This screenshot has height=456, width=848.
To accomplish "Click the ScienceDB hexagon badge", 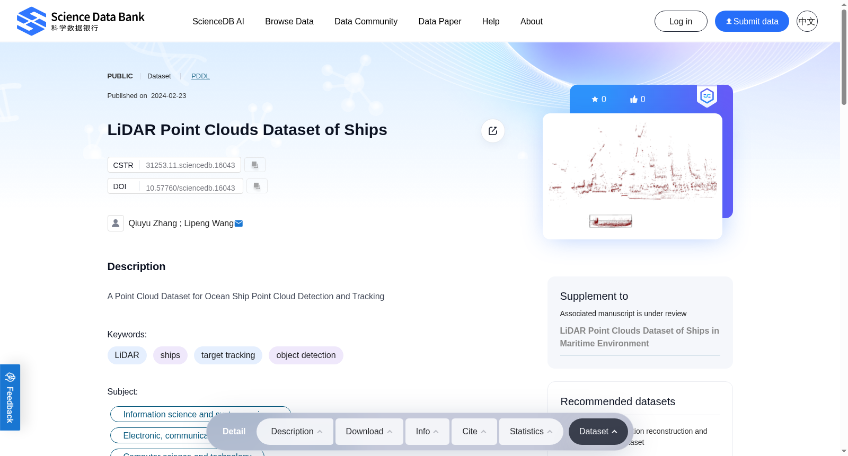I will (707, 96).
